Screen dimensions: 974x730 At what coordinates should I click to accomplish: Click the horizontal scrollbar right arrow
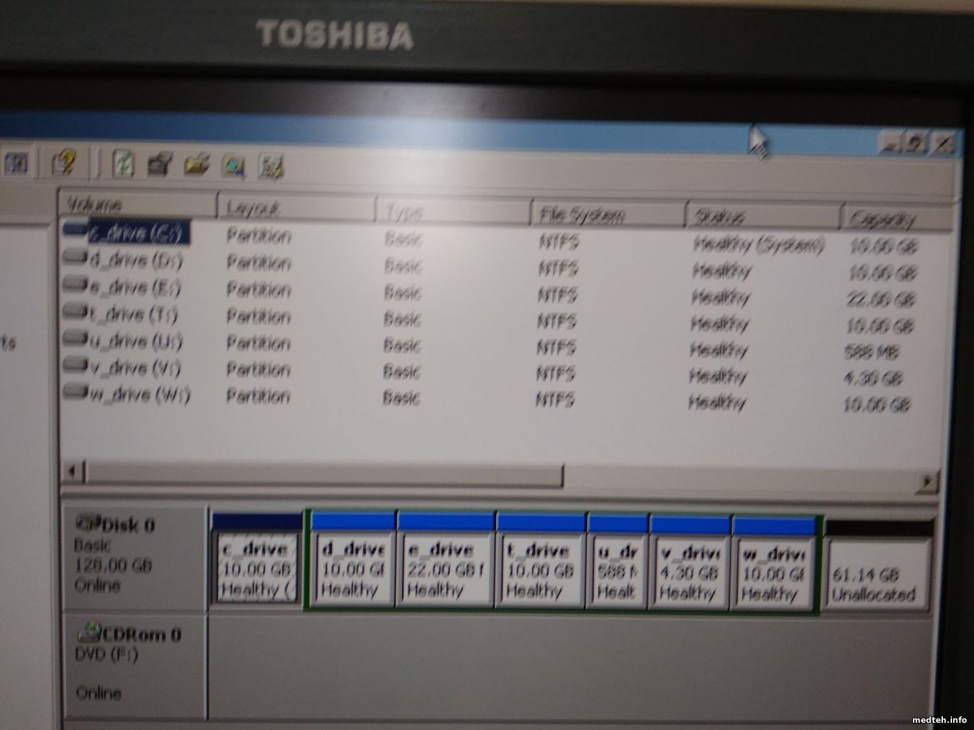[929, 481]
